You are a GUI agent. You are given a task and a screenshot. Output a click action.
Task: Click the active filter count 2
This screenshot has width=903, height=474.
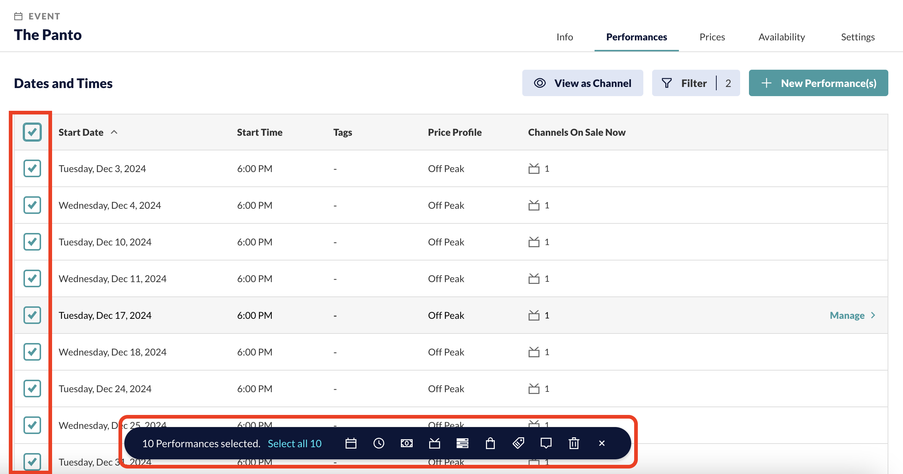(728, 83)
